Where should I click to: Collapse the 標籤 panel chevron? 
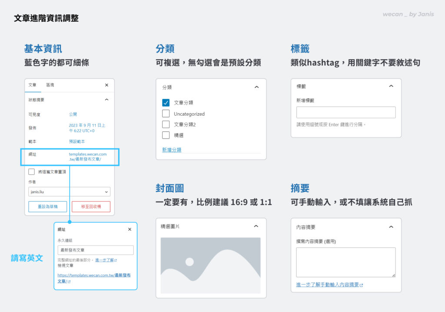tap(391, 86)
